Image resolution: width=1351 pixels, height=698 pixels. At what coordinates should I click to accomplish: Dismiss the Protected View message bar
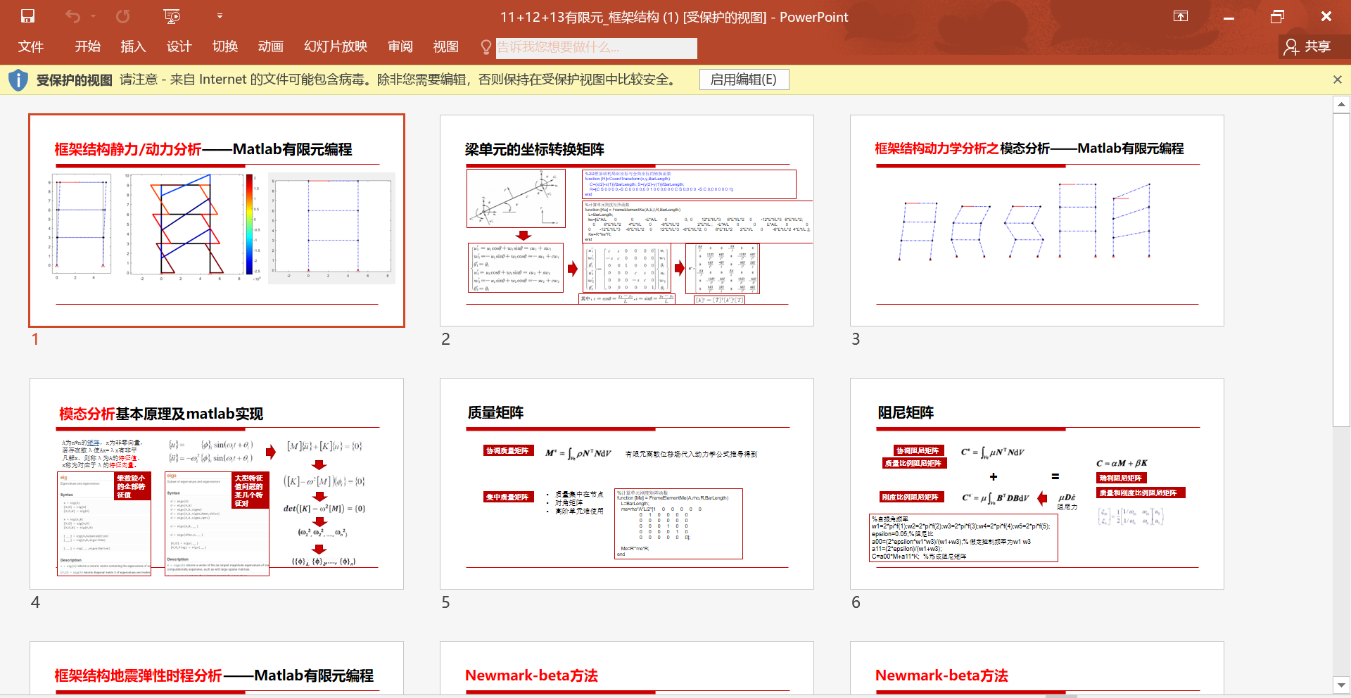(x=1337, y=80)
